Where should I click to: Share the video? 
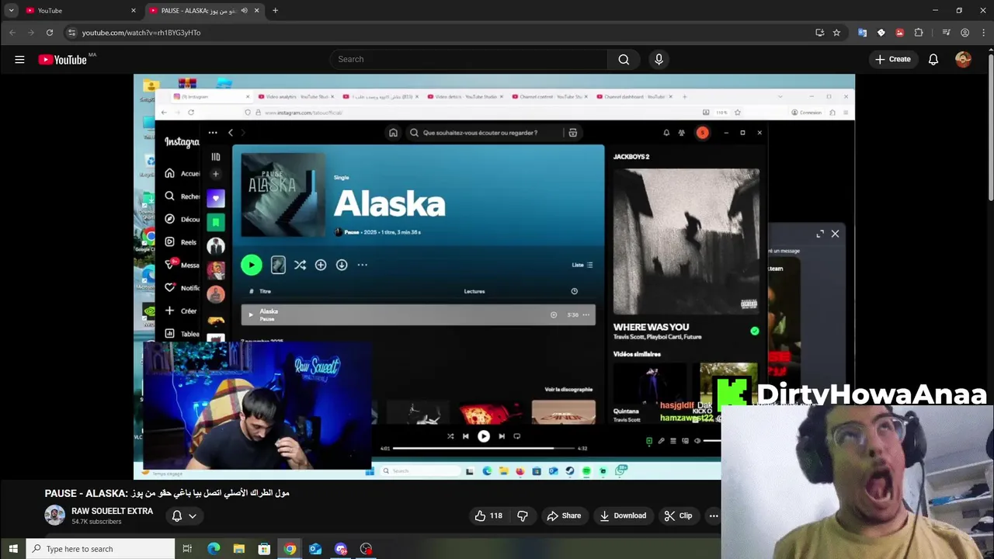564,516
